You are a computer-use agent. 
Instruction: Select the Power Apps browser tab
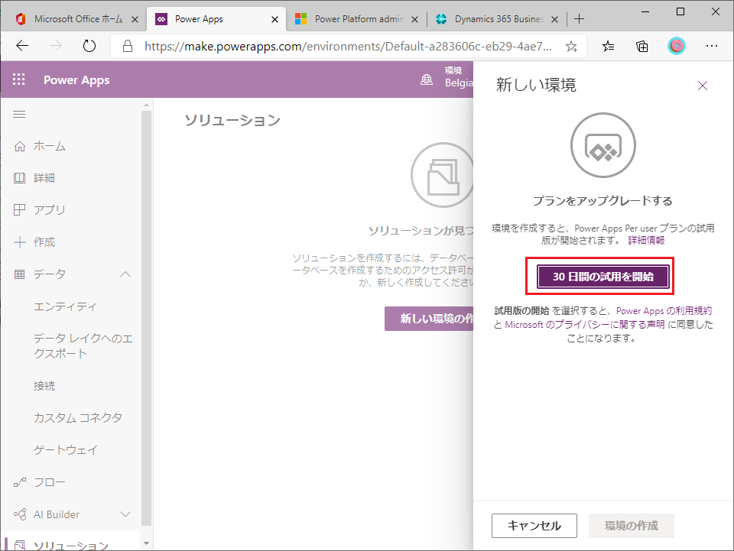pos(216,18)
